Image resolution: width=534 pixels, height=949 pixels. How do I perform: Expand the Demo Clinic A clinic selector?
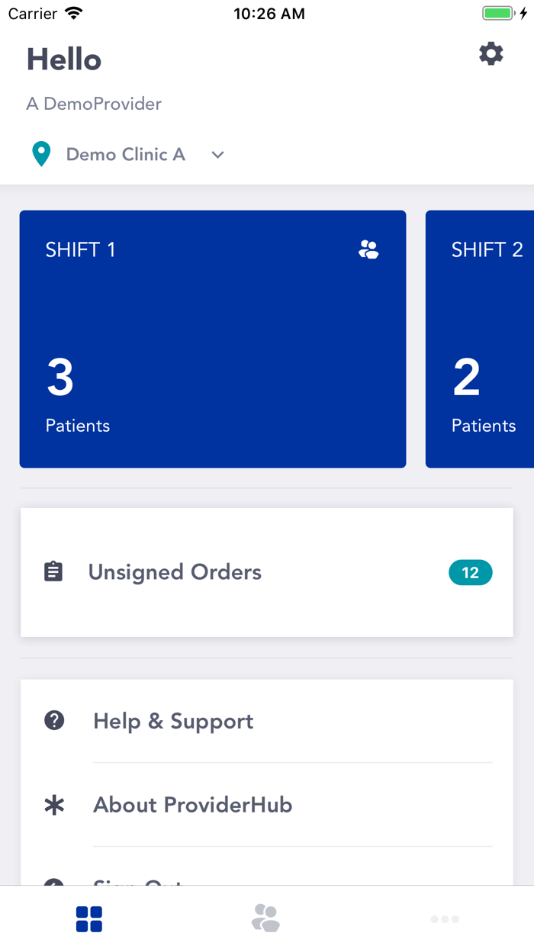pos(126,154)
